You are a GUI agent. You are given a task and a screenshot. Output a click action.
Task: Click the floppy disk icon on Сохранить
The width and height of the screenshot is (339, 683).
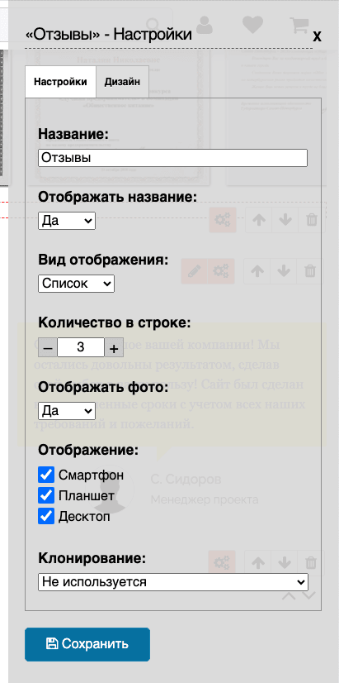coord(52,644)
